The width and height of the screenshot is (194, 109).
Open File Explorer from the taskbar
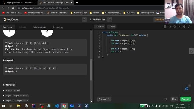tap(18, 106)
